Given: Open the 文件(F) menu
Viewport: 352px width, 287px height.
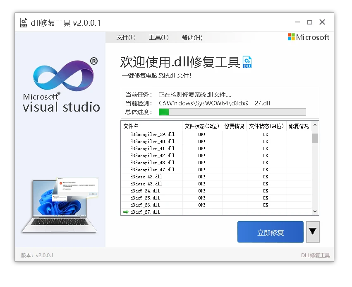Looking at the screenshot, I should [x=126, y=37].
